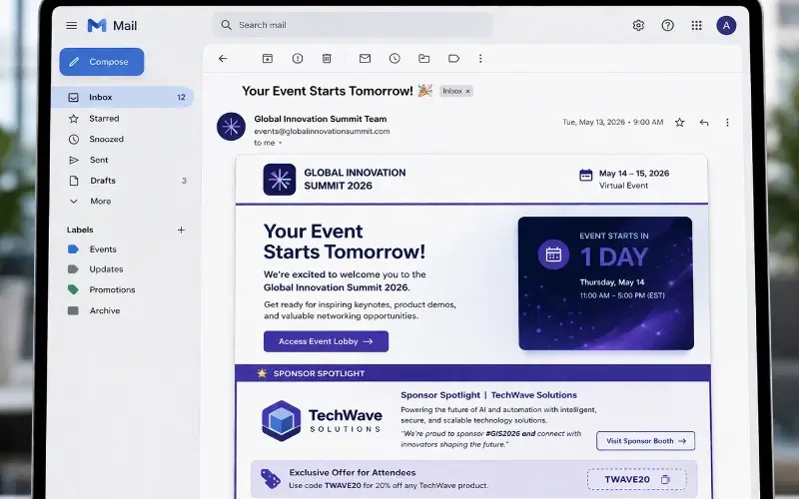Add a new label with plus icon
This screenshot has width=799, height=499.
[x=181, y=230]
